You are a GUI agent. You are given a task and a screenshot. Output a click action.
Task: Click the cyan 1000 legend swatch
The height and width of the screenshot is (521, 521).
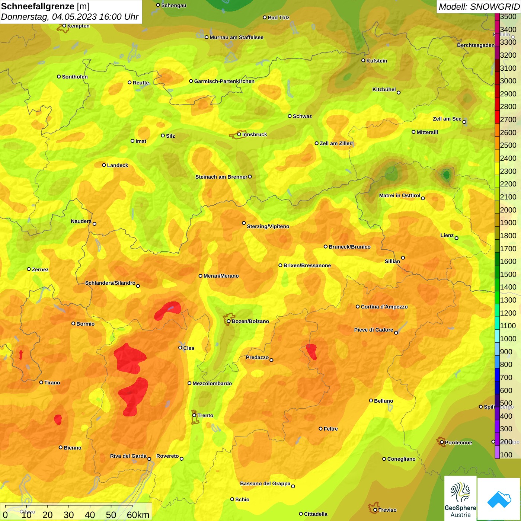click(497, 336)
